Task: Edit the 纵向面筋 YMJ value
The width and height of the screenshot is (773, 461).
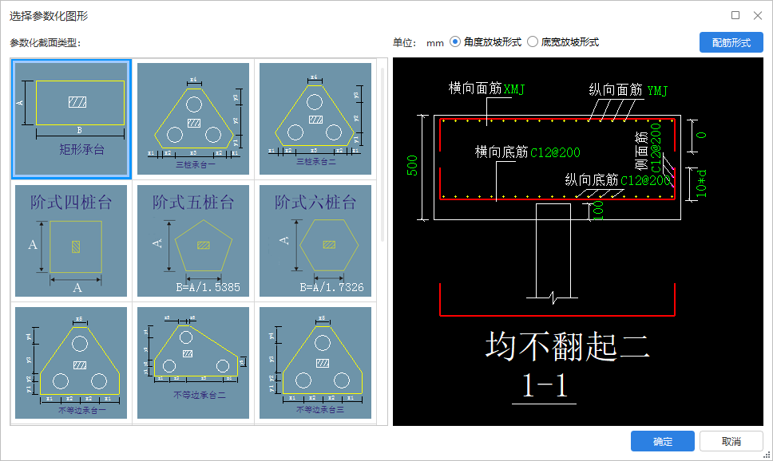Action: [x=657, y=91]
